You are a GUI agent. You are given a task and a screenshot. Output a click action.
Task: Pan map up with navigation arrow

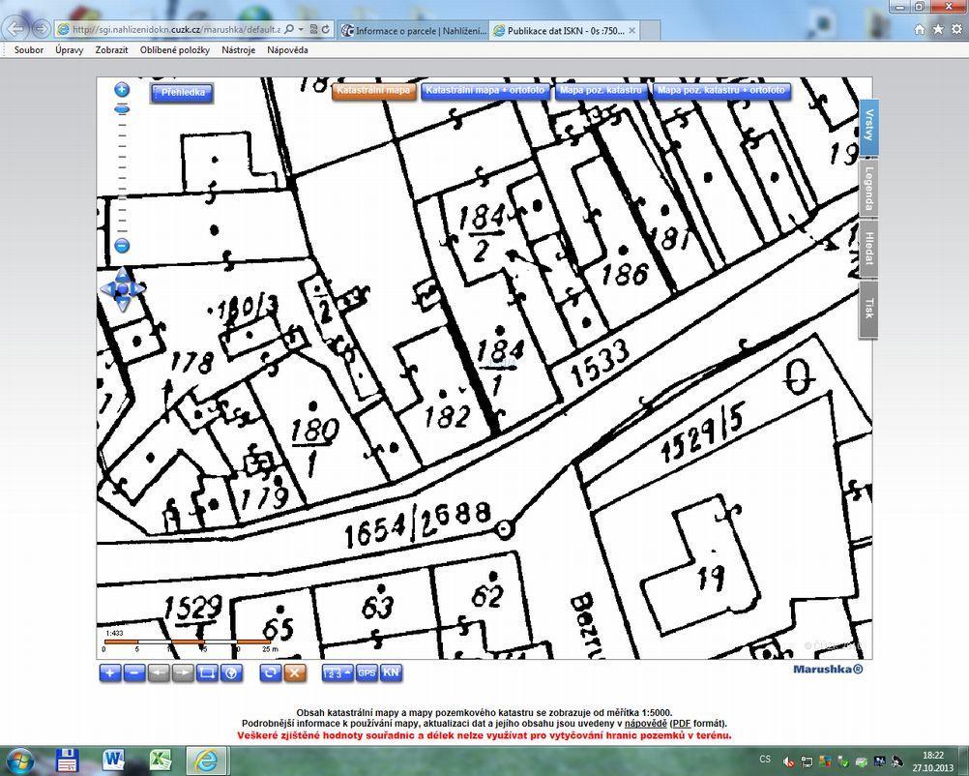(x=123, y=273)
